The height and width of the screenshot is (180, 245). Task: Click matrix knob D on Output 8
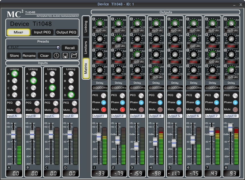231,69
